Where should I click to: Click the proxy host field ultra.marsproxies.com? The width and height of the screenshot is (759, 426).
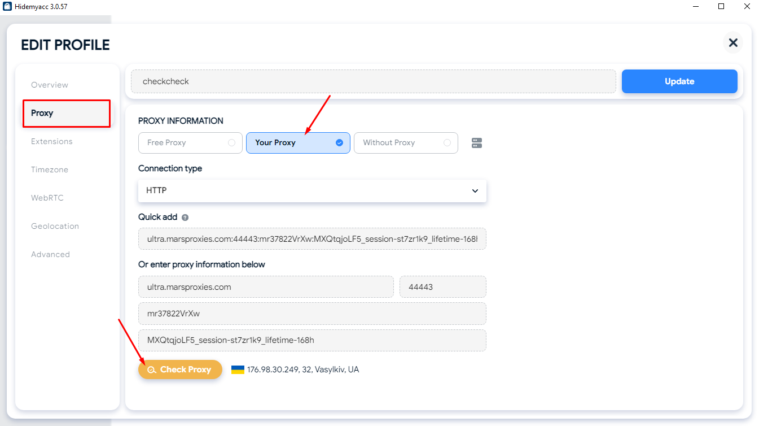click(266, 287)
